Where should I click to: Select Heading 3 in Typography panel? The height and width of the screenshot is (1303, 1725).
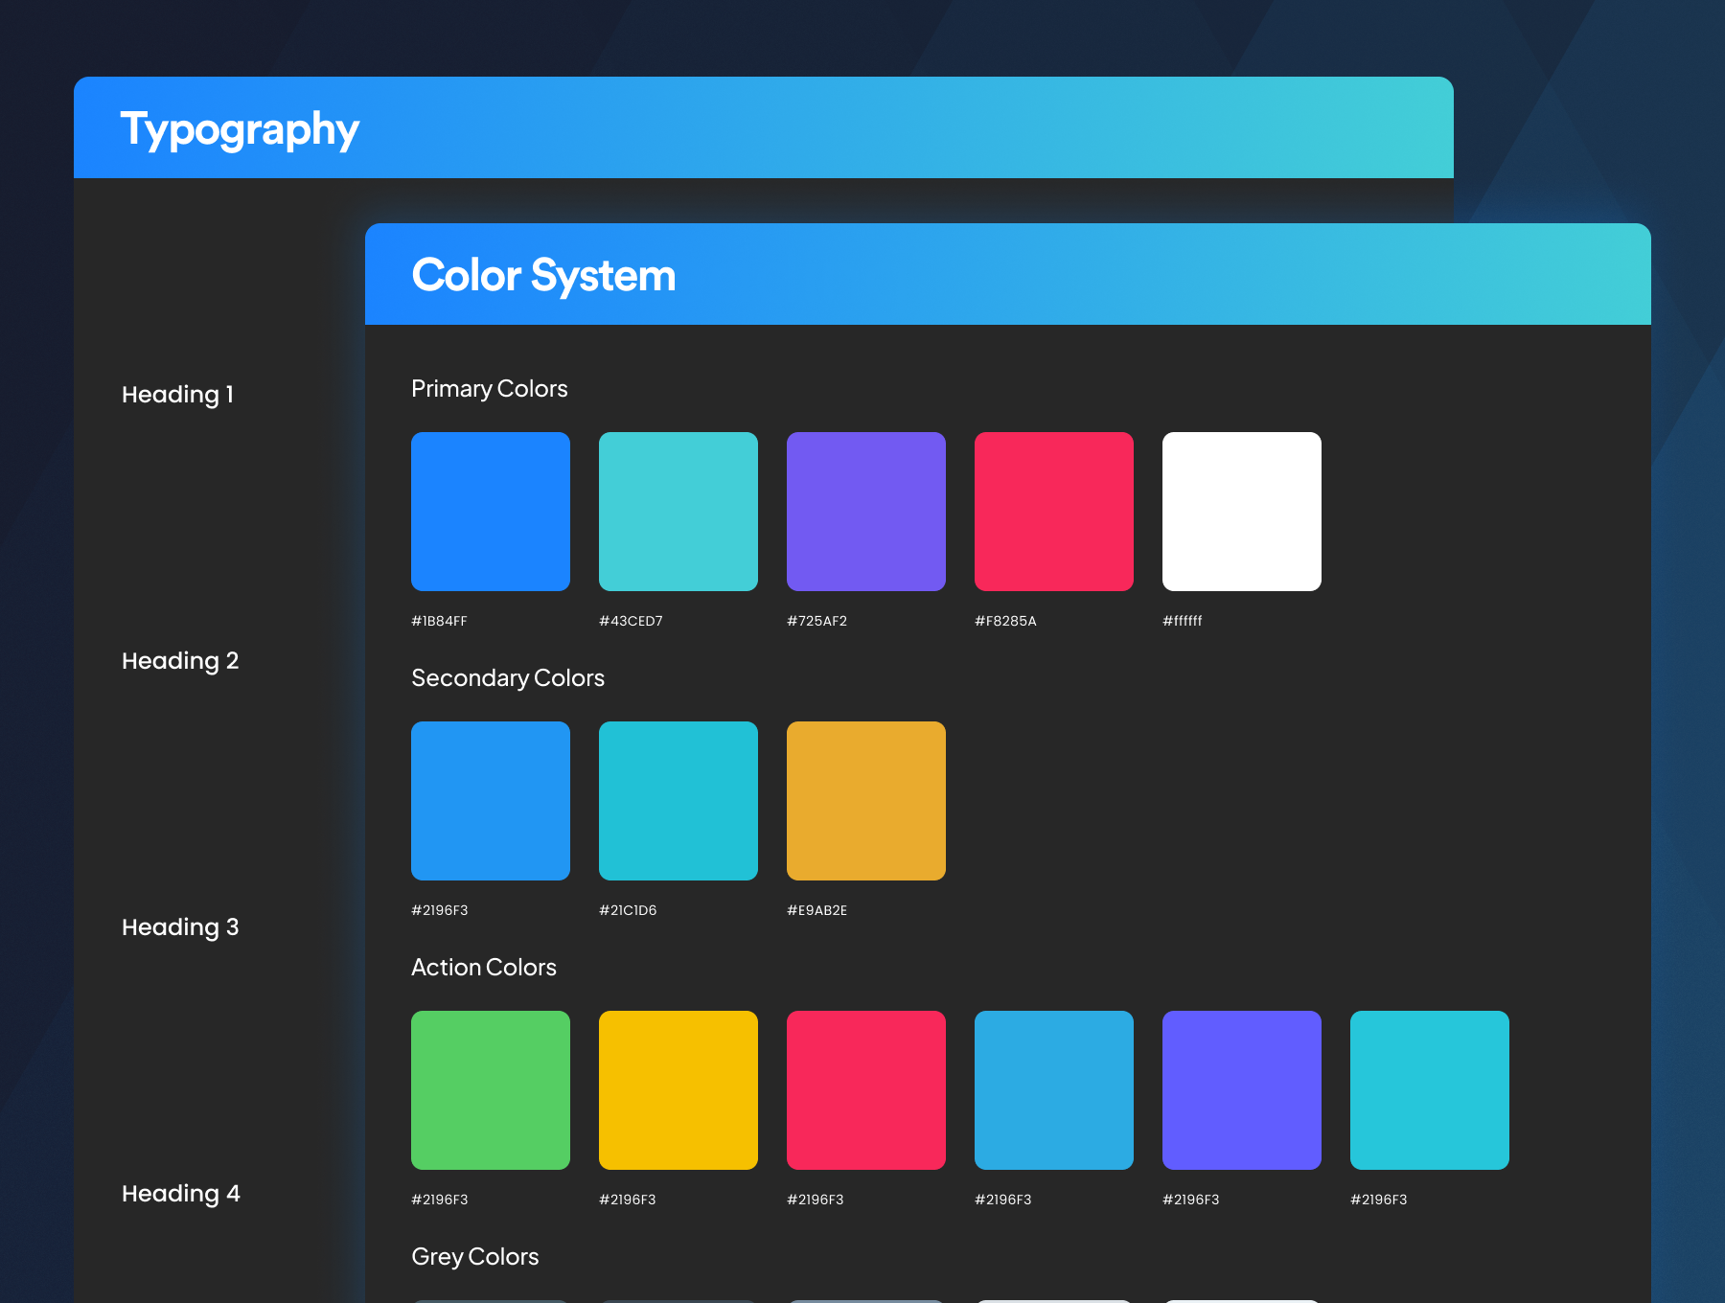click(x=180, y=927)
